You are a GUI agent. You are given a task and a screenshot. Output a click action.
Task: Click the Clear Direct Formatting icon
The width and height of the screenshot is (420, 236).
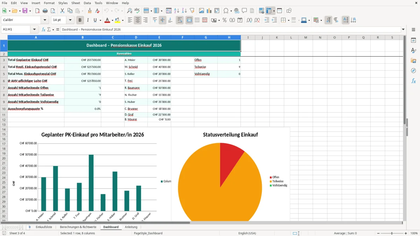[x=97, y=11]
